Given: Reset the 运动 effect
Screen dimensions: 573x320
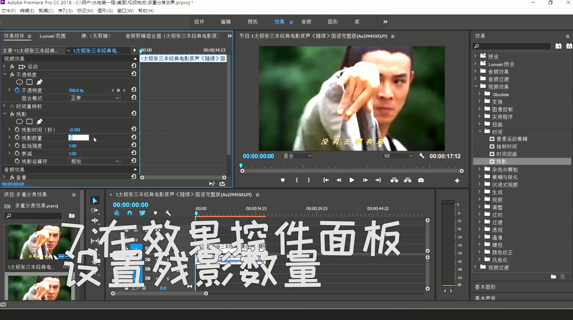Looking at the screenshot, I should pos(134,66).
